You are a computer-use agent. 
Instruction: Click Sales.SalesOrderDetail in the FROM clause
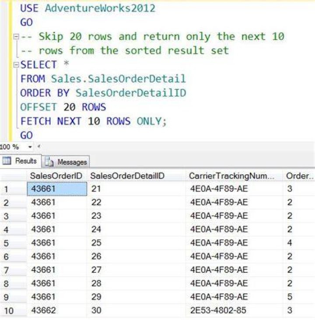click(x=118, y=79)
